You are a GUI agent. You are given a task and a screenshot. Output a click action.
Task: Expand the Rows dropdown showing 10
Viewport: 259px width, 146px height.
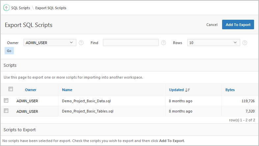(x=214, y=42)
